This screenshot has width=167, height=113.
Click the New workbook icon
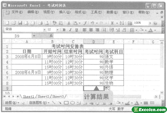7,23
